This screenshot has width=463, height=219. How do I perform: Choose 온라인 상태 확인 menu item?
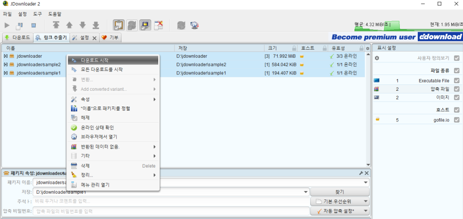[x=113, y=128]
